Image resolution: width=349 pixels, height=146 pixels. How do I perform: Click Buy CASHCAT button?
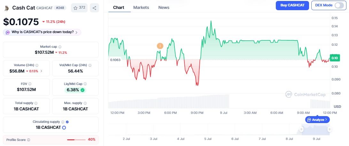coord(292,5)
